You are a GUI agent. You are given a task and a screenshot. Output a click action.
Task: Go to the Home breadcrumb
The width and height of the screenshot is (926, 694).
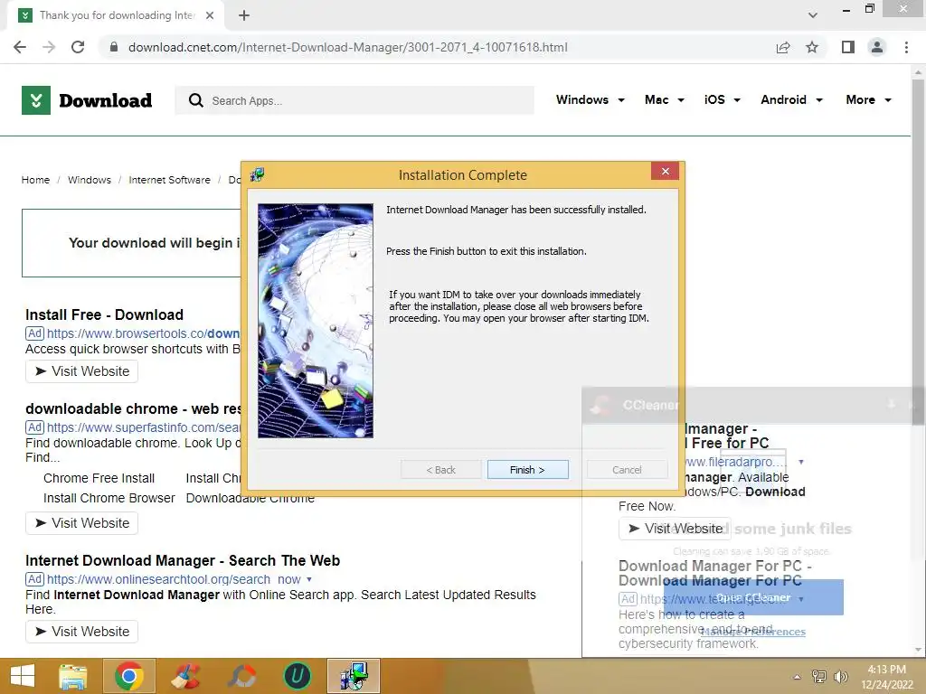[35, 180]
